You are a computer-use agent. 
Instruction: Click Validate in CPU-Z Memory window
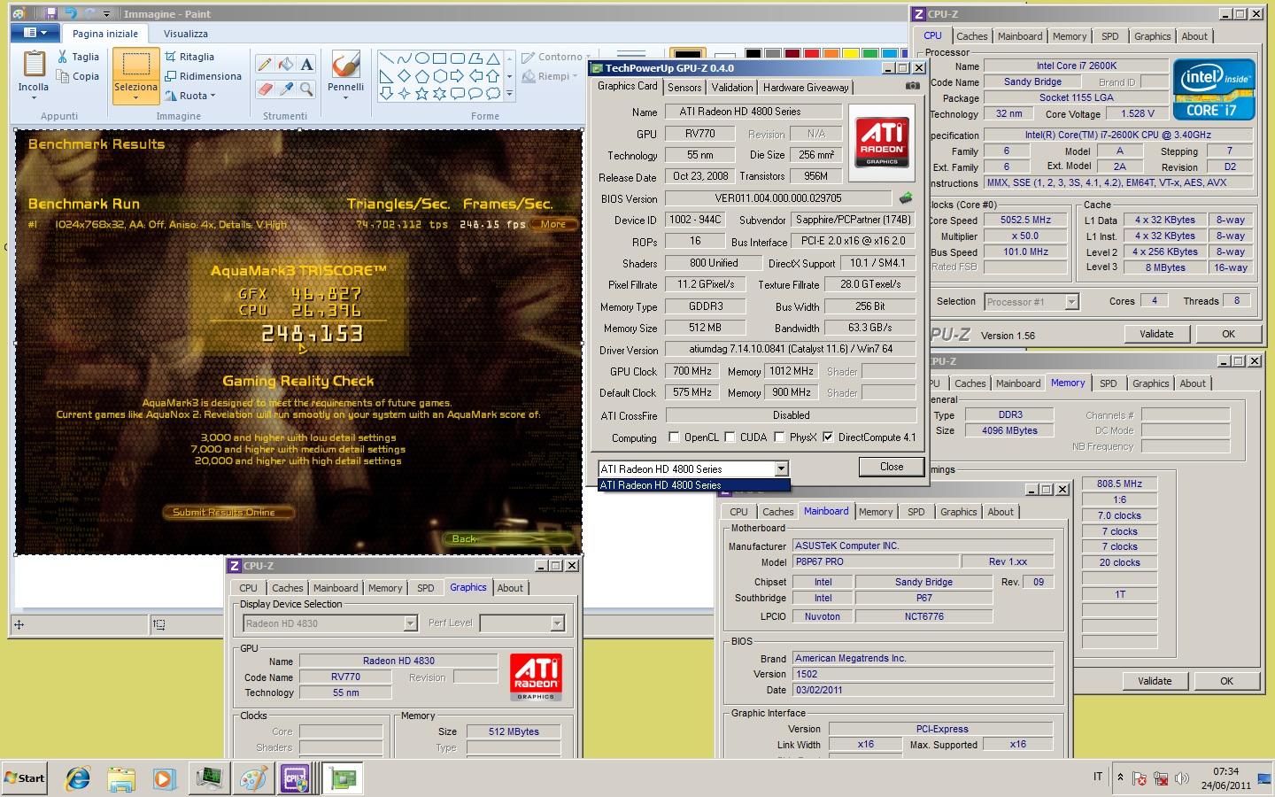coord(1155,681)
